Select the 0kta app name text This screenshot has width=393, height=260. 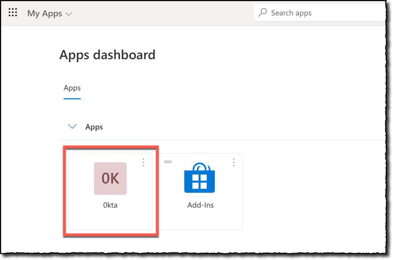[110, 205]
